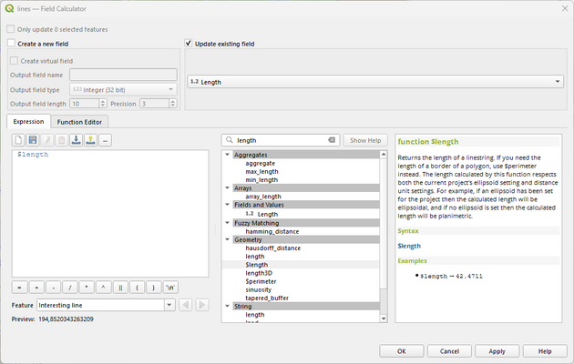Viewport: 574px width, 364px height.
Task: Click the Help button
Action: (x=545, y=351)
